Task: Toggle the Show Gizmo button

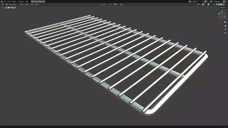Action: [x=203, y=4]
